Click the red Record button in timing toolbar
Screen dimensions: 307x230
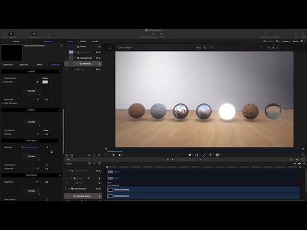tap(81, 160)
